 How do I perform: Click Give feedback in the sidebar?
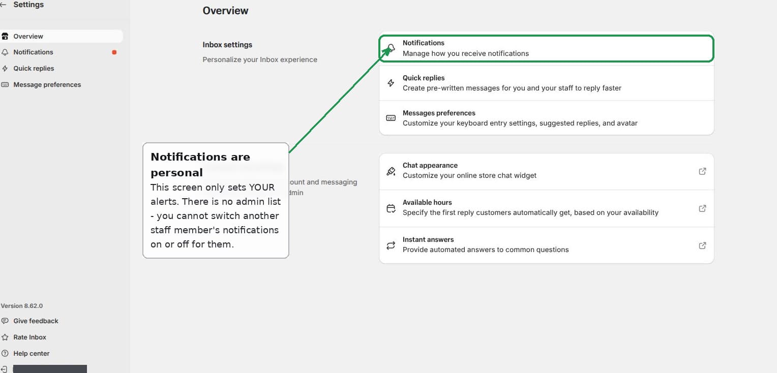(36, 321)
